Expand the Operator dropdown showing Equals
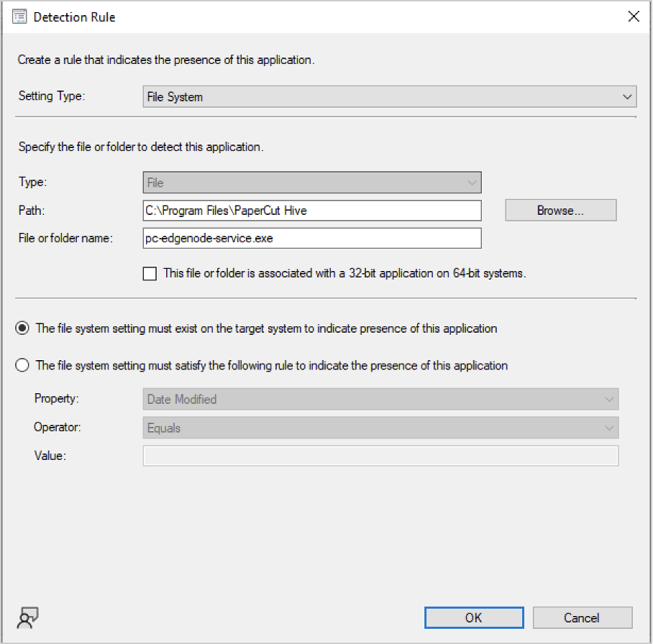 [x=380, y=428]
